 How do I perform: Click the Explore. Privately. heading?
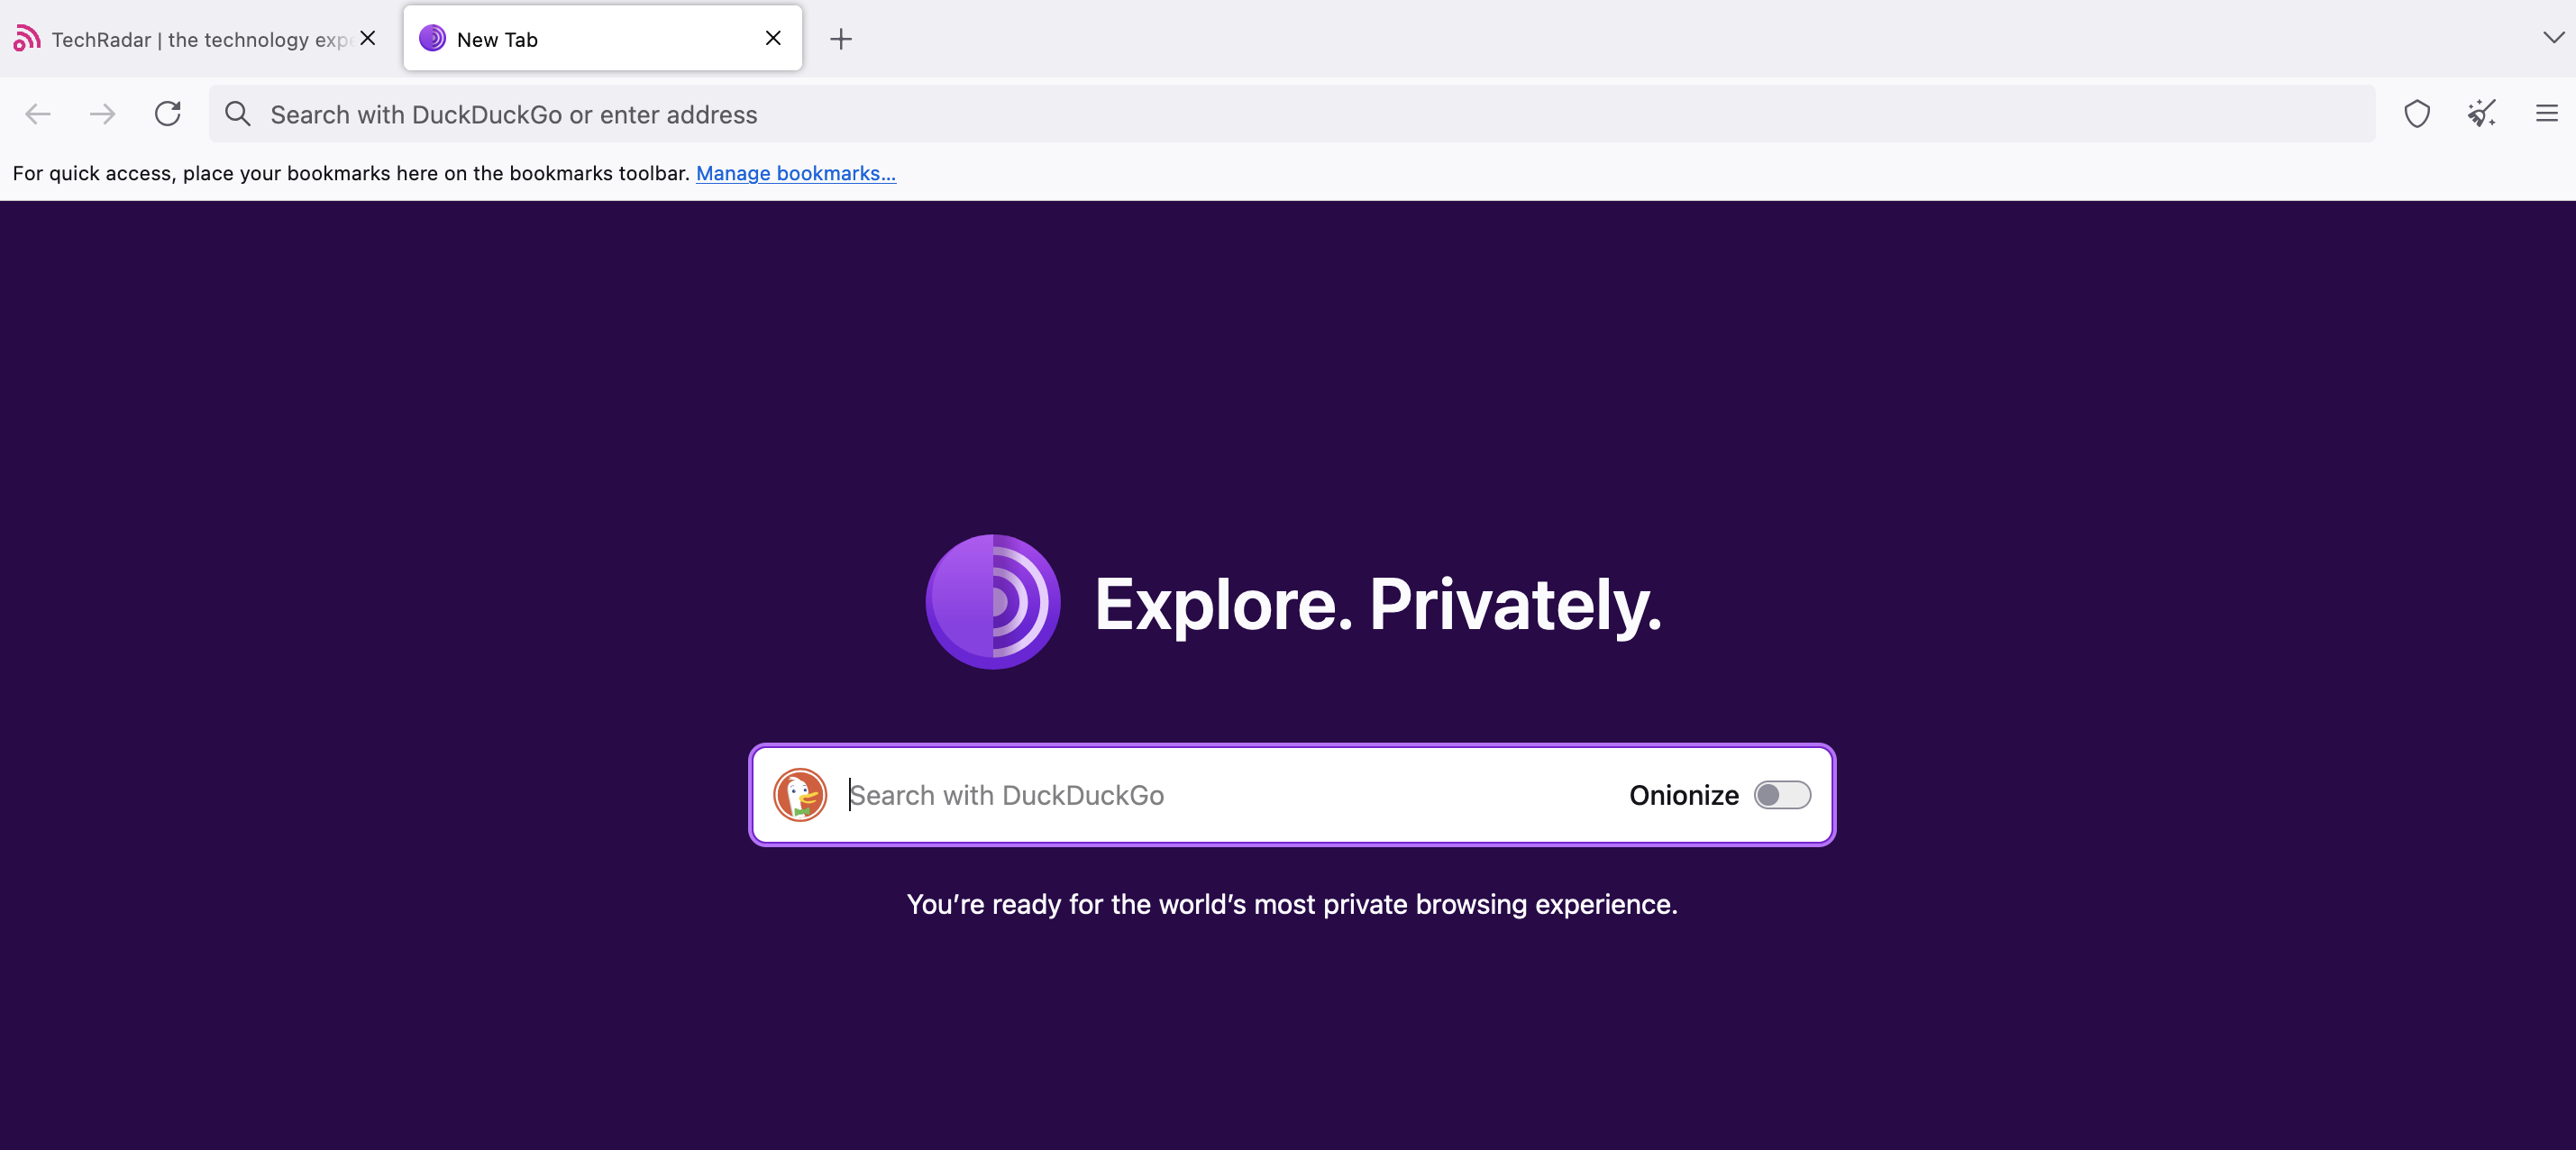1378,605
